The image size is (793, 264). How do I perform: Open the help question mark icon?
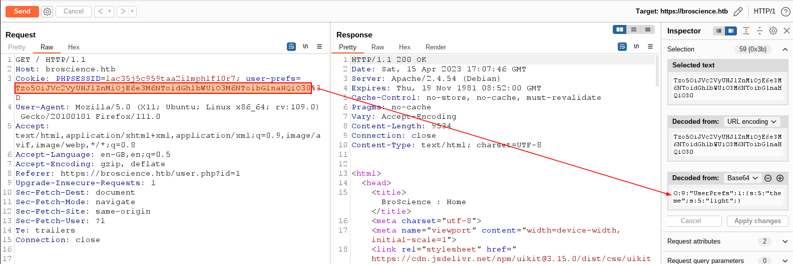pyautogui.click(x=785, y=11)
